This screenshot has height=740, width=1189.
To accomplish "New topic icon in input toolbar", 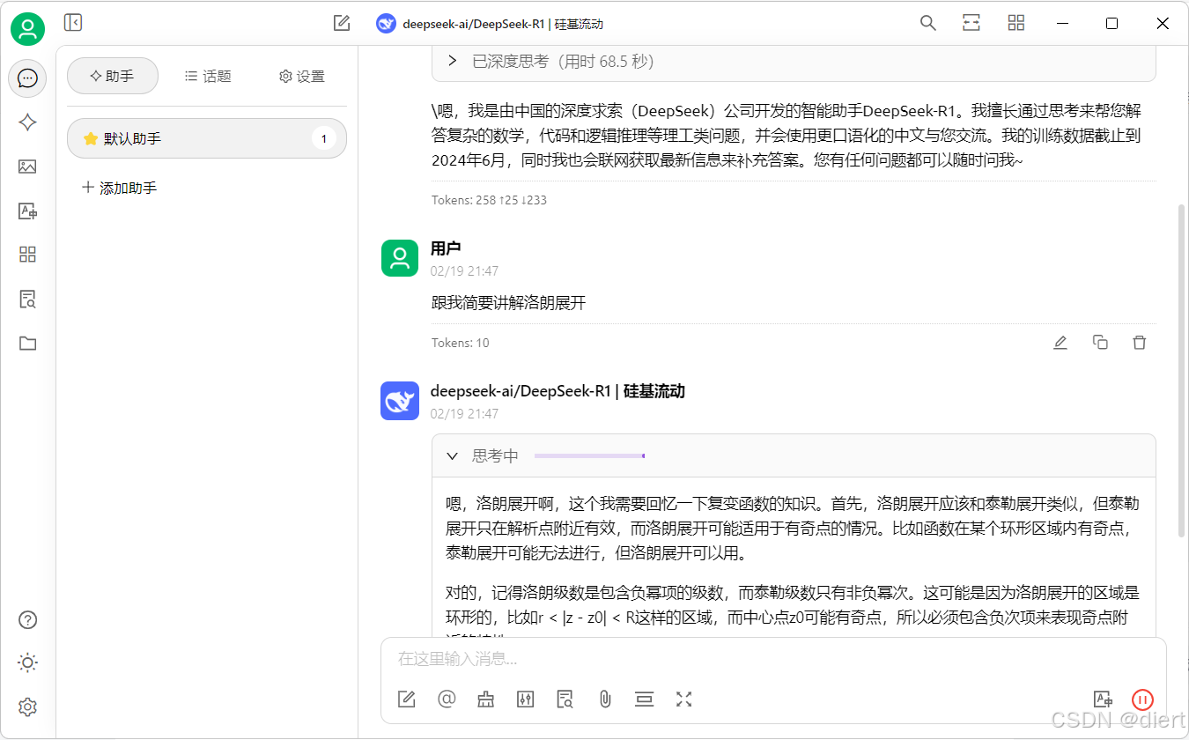I will click(406, 699).
